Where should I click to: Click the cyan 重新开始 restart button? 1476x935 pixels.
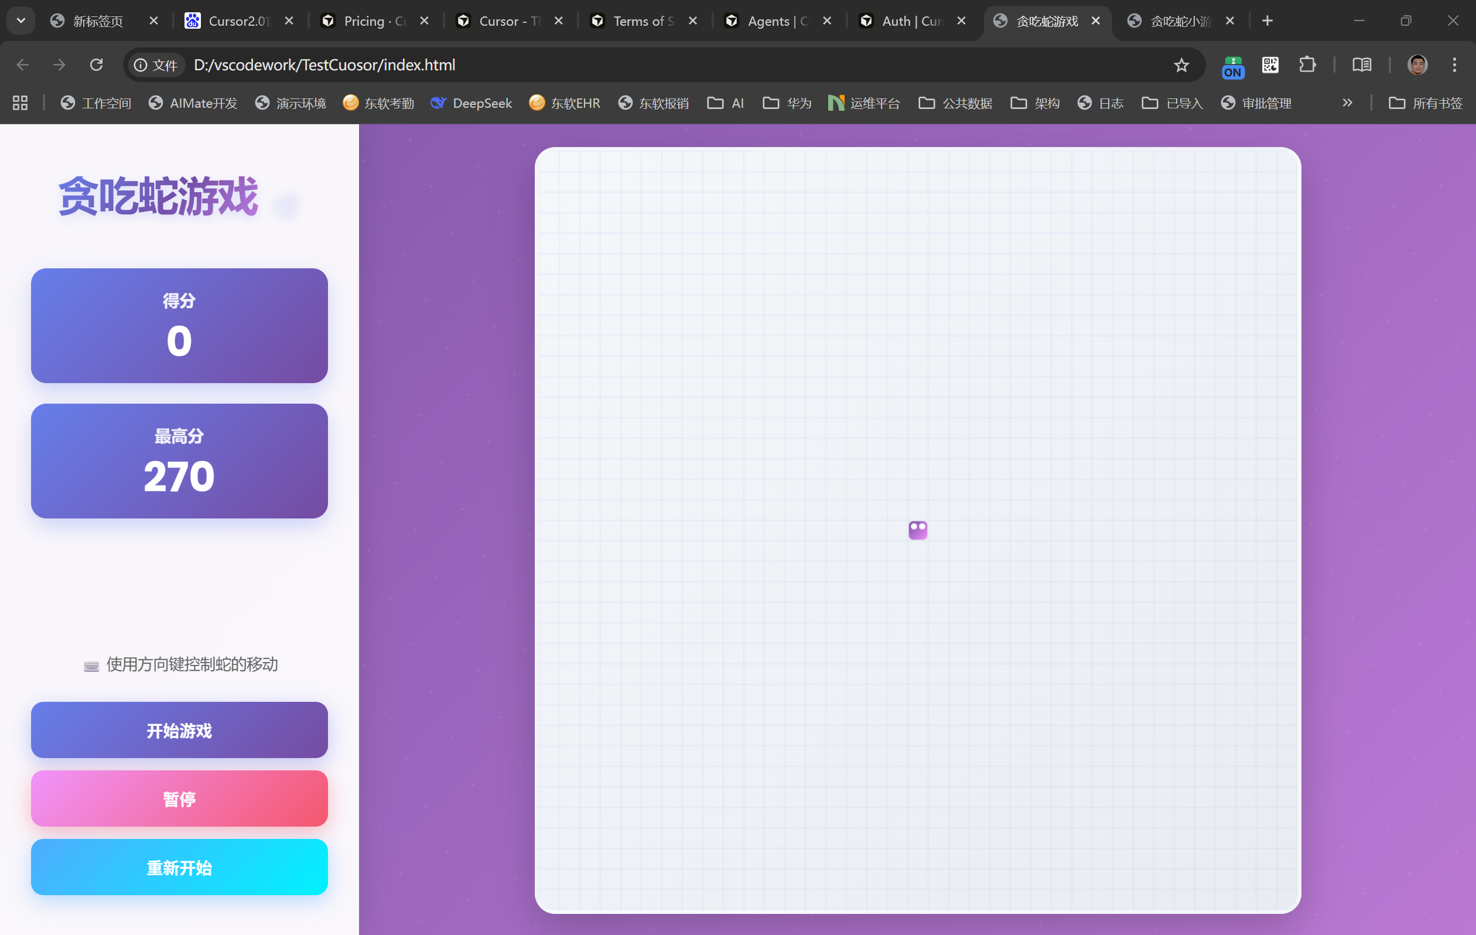179,867
